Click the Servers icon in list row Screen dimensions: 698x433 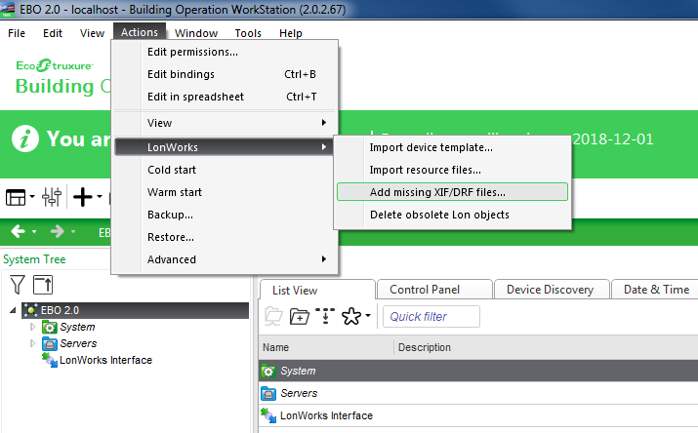pos(268,393)
